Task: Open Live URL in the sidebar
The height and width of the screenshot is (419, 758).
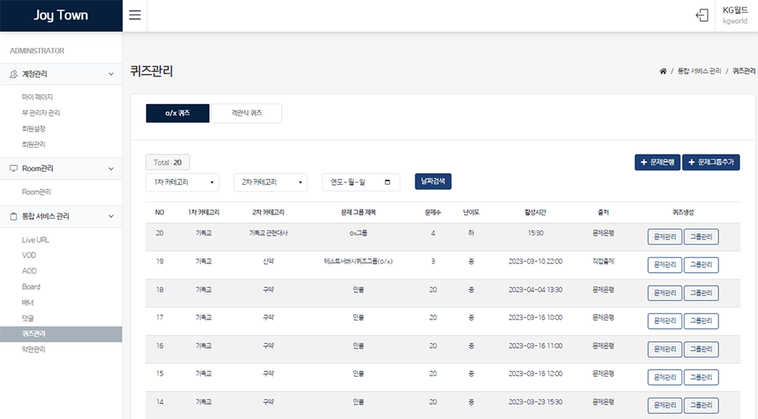Action: 36,239
